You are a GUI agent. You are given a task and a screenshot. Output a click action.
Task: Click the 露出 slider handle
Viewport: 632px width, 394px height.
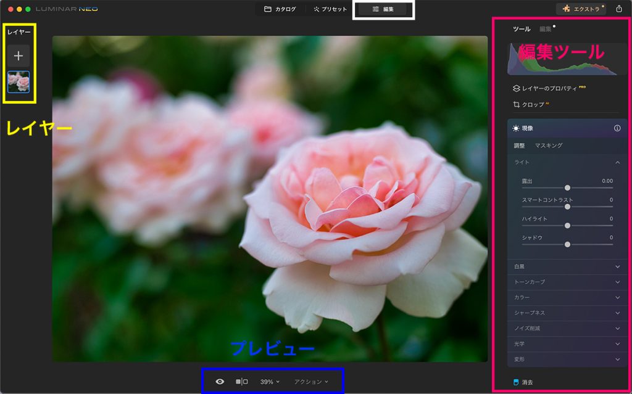coord(567,187)
